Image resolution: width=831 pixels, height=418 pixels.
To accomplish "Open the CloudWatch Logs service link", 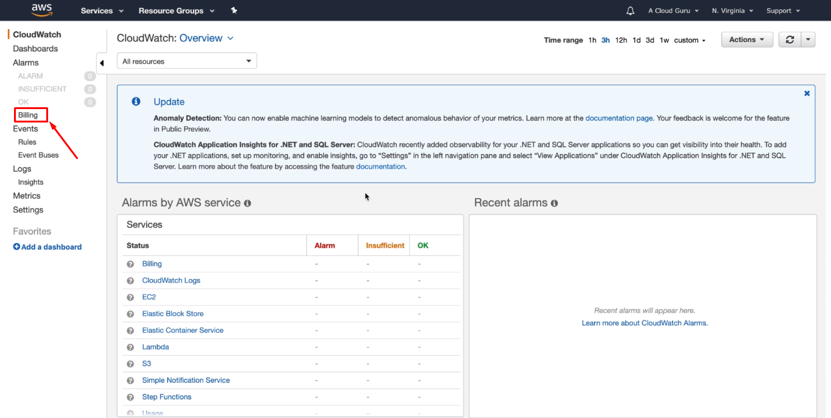I will (x=171, y=281).
